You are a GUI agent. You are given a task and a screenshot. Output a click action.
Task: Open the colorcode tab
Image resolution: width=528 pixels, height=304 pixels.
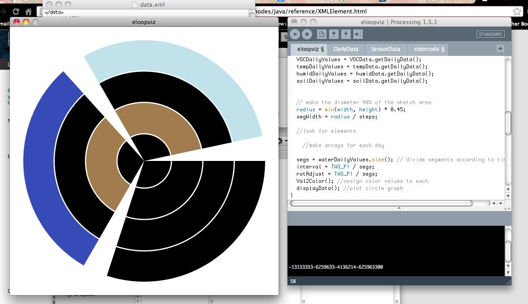click(x=429, y=49)
